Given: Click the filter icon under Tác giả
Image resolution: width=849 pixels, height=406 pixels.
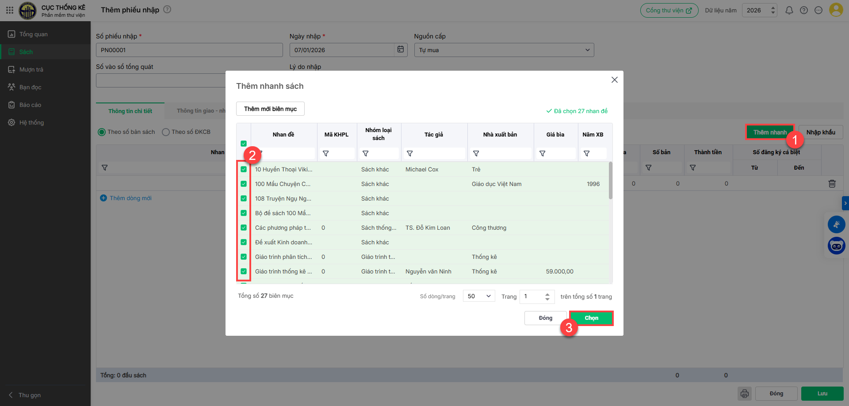Looking at the screenshot, I should click(410, 153).
